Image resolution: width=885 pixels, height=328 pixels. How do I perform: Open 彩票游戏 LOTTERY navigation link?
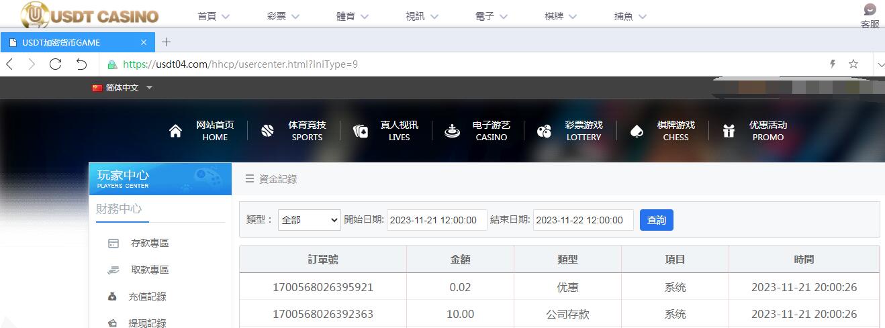(584, 131)
